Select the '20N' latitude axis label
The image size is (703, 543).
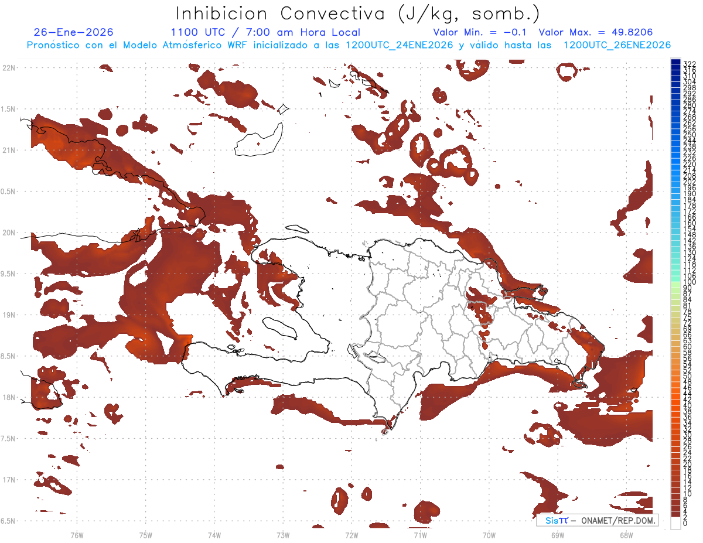point(9,233)
